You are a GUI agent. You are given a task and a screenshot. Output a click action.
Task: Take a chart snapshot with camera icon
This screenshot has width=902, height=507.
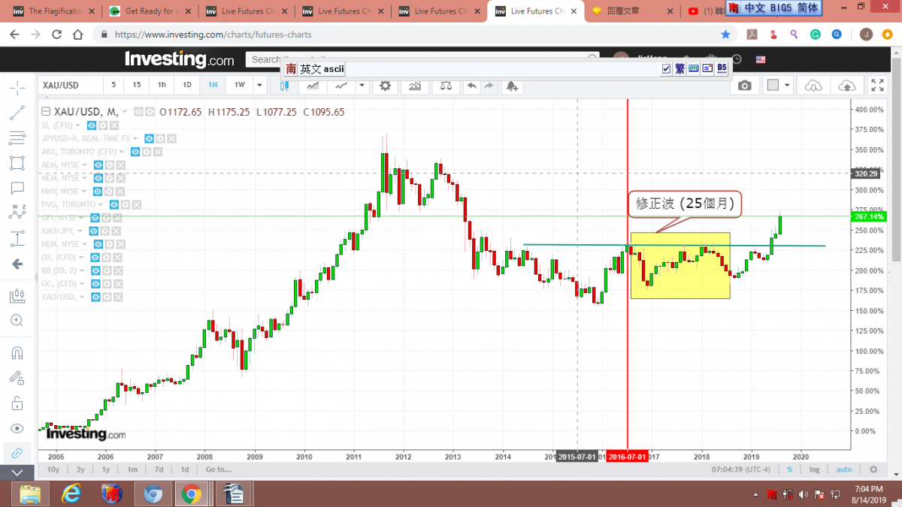tap(744, 86)
